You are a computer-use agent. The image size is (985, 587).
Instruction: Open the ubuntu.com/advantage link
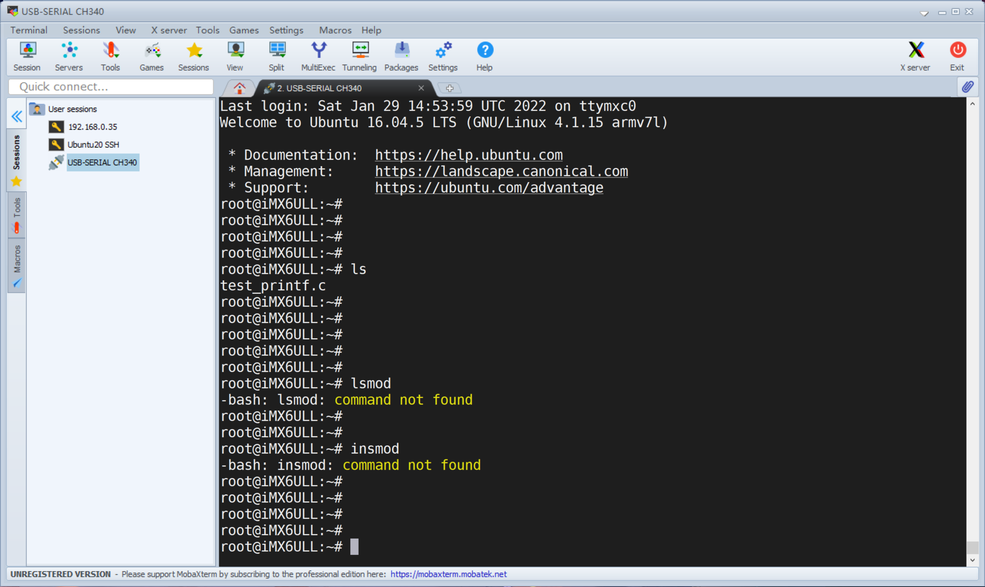[x=489, y=187]
